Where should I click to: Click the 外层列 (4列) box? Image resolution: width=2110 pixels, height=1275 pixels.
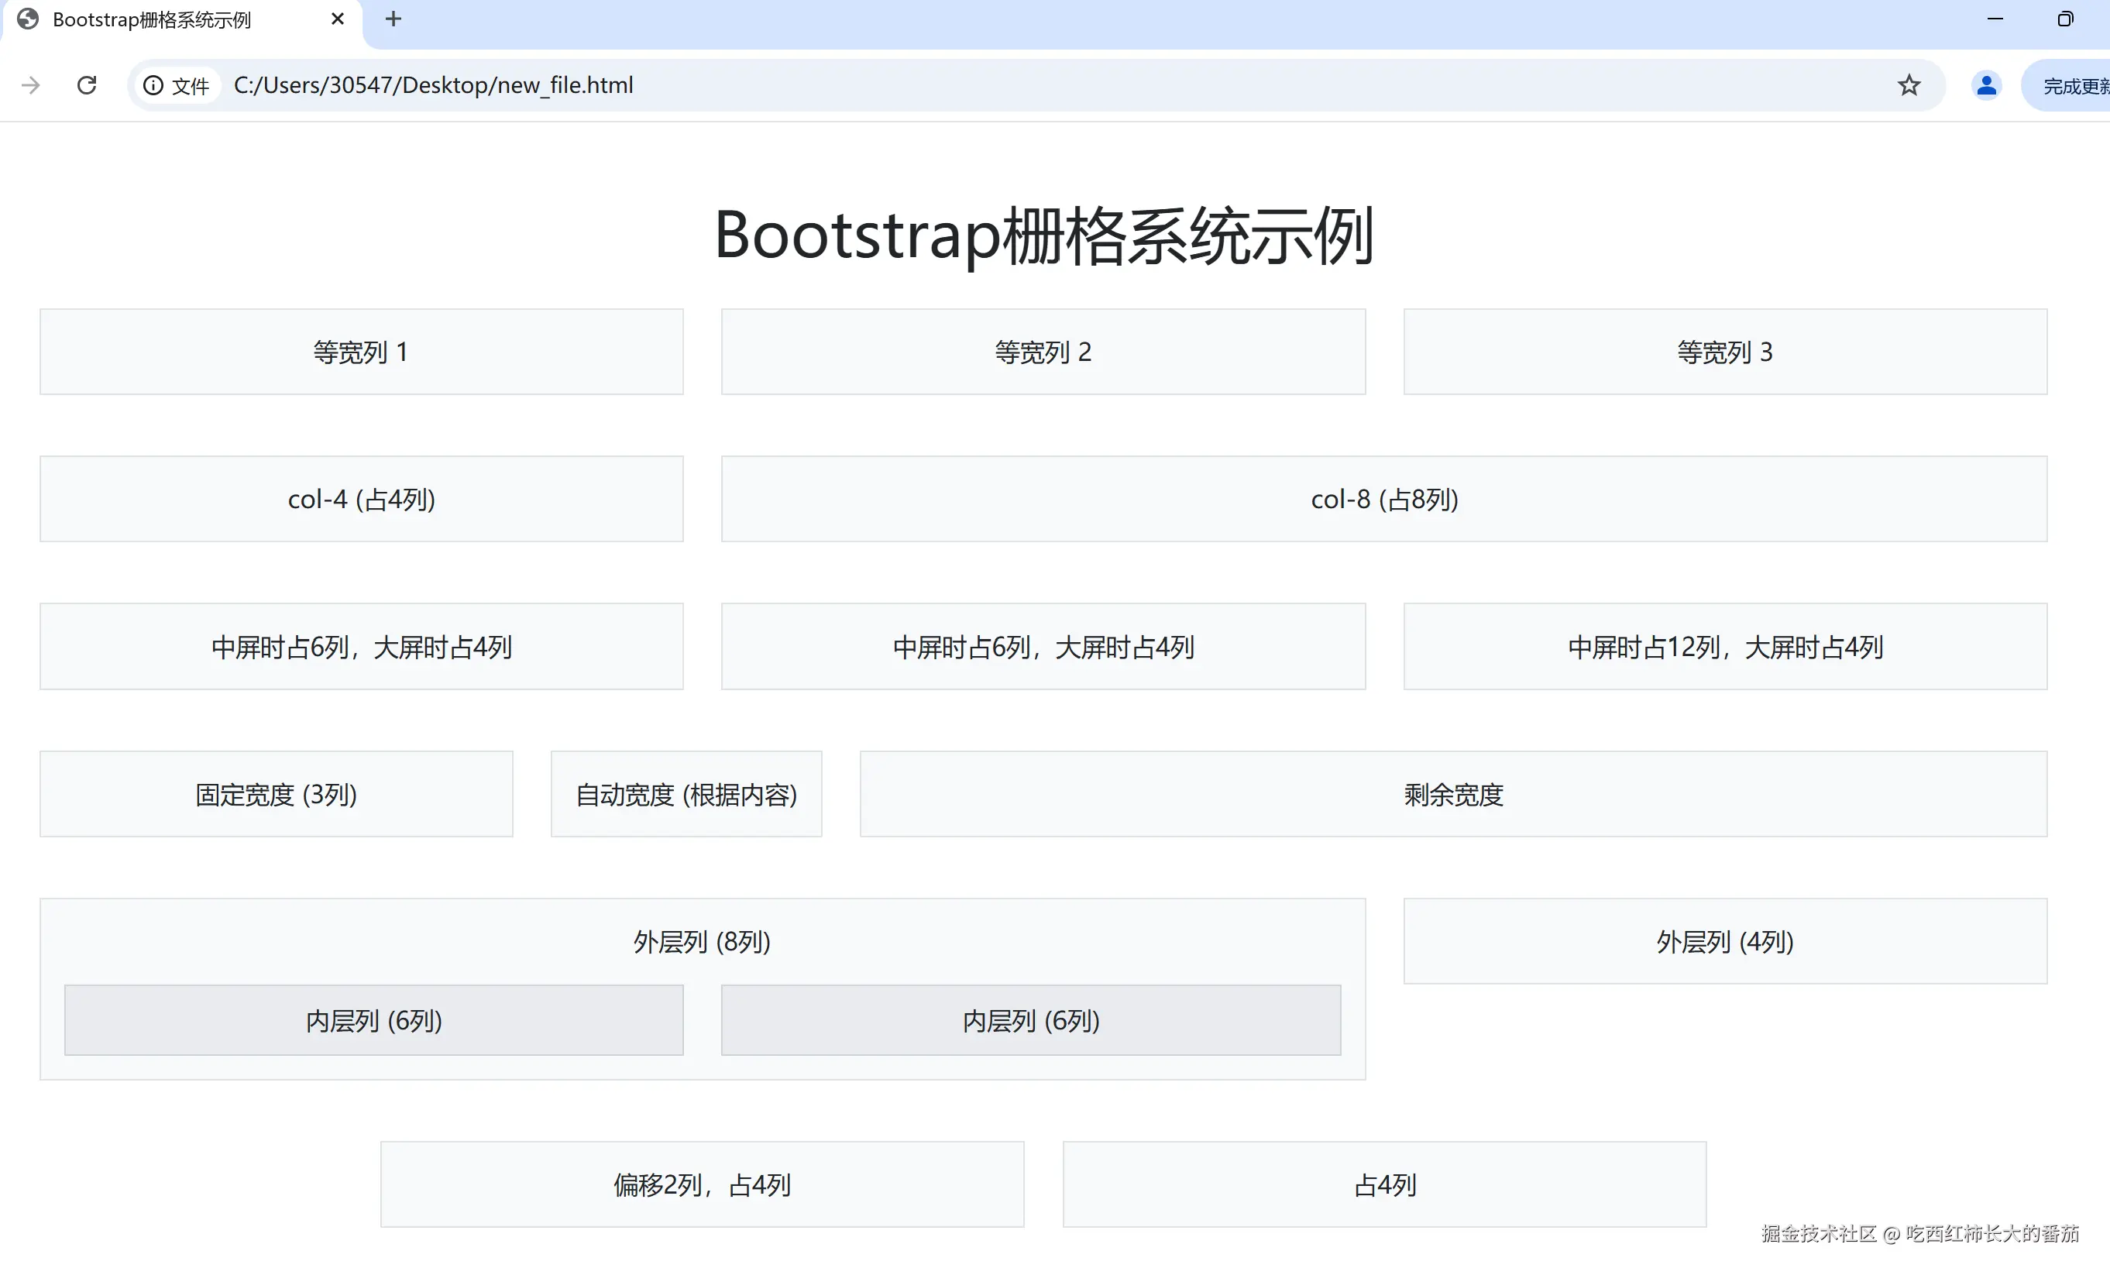1725,942
